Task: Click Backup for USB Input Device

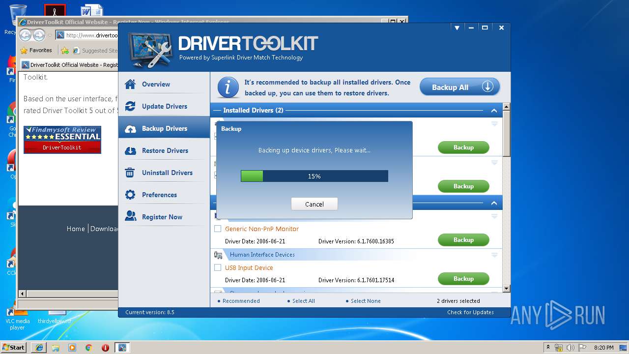Action: (x=463, y=279)
